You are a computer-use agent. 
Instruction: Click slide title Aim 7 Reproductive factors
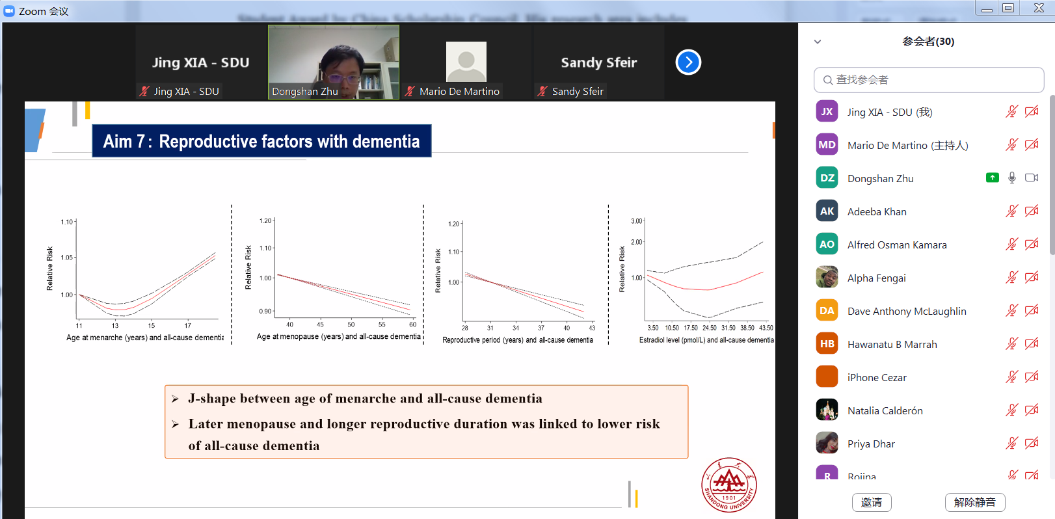(261, 141)
